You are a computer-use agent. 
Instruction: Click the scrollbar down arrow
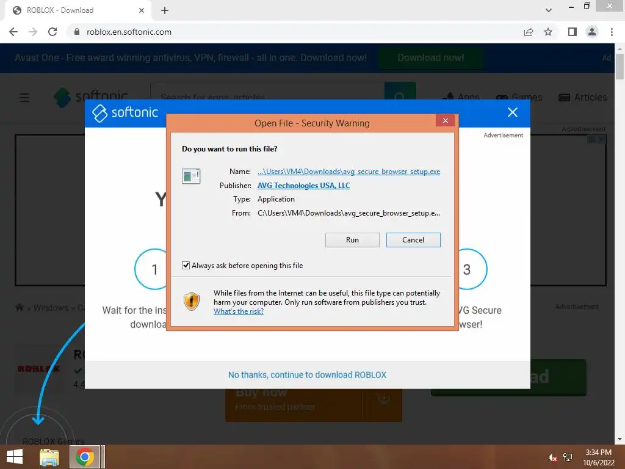click(620, 440)
